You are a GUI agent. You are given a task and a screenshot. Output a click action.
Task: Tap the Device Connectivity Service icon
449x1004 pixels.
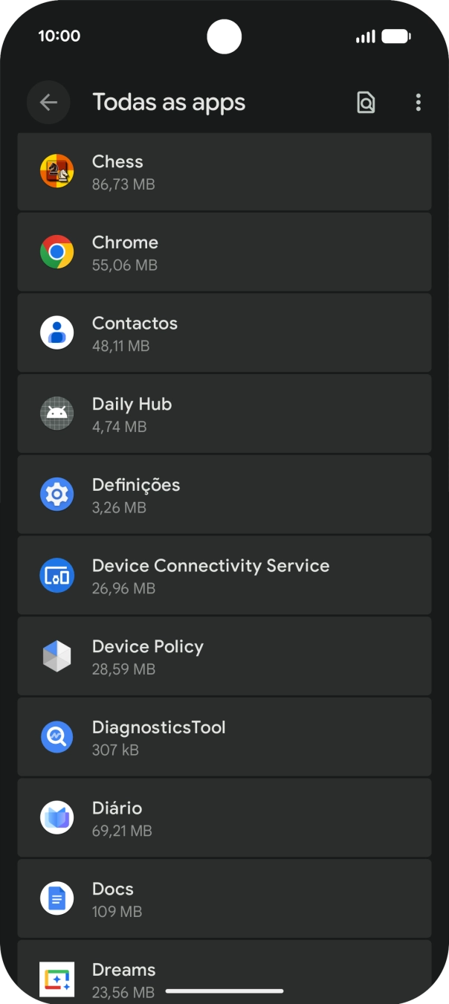click(56, 576)
